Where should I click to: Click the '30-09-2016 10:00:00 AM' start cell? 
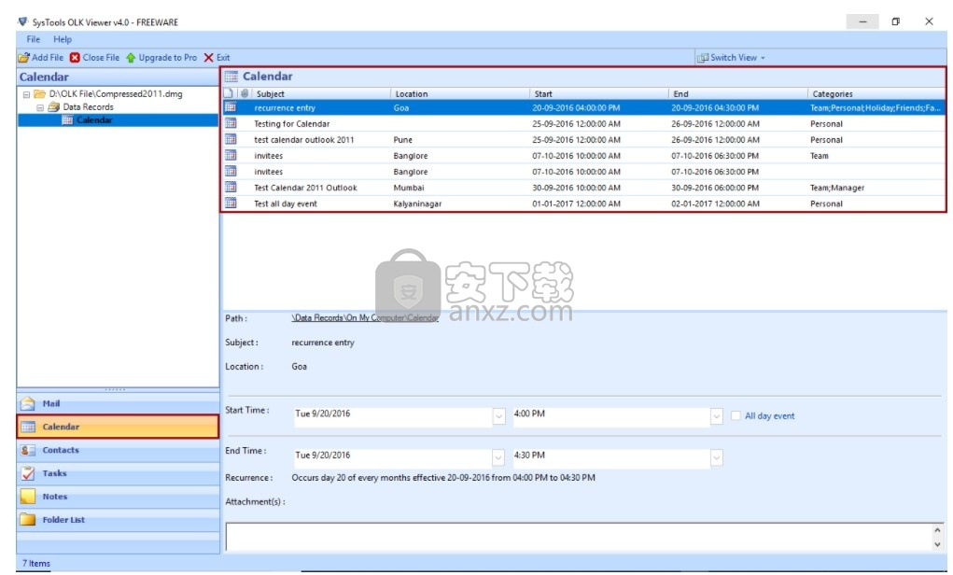click(576, 188)
